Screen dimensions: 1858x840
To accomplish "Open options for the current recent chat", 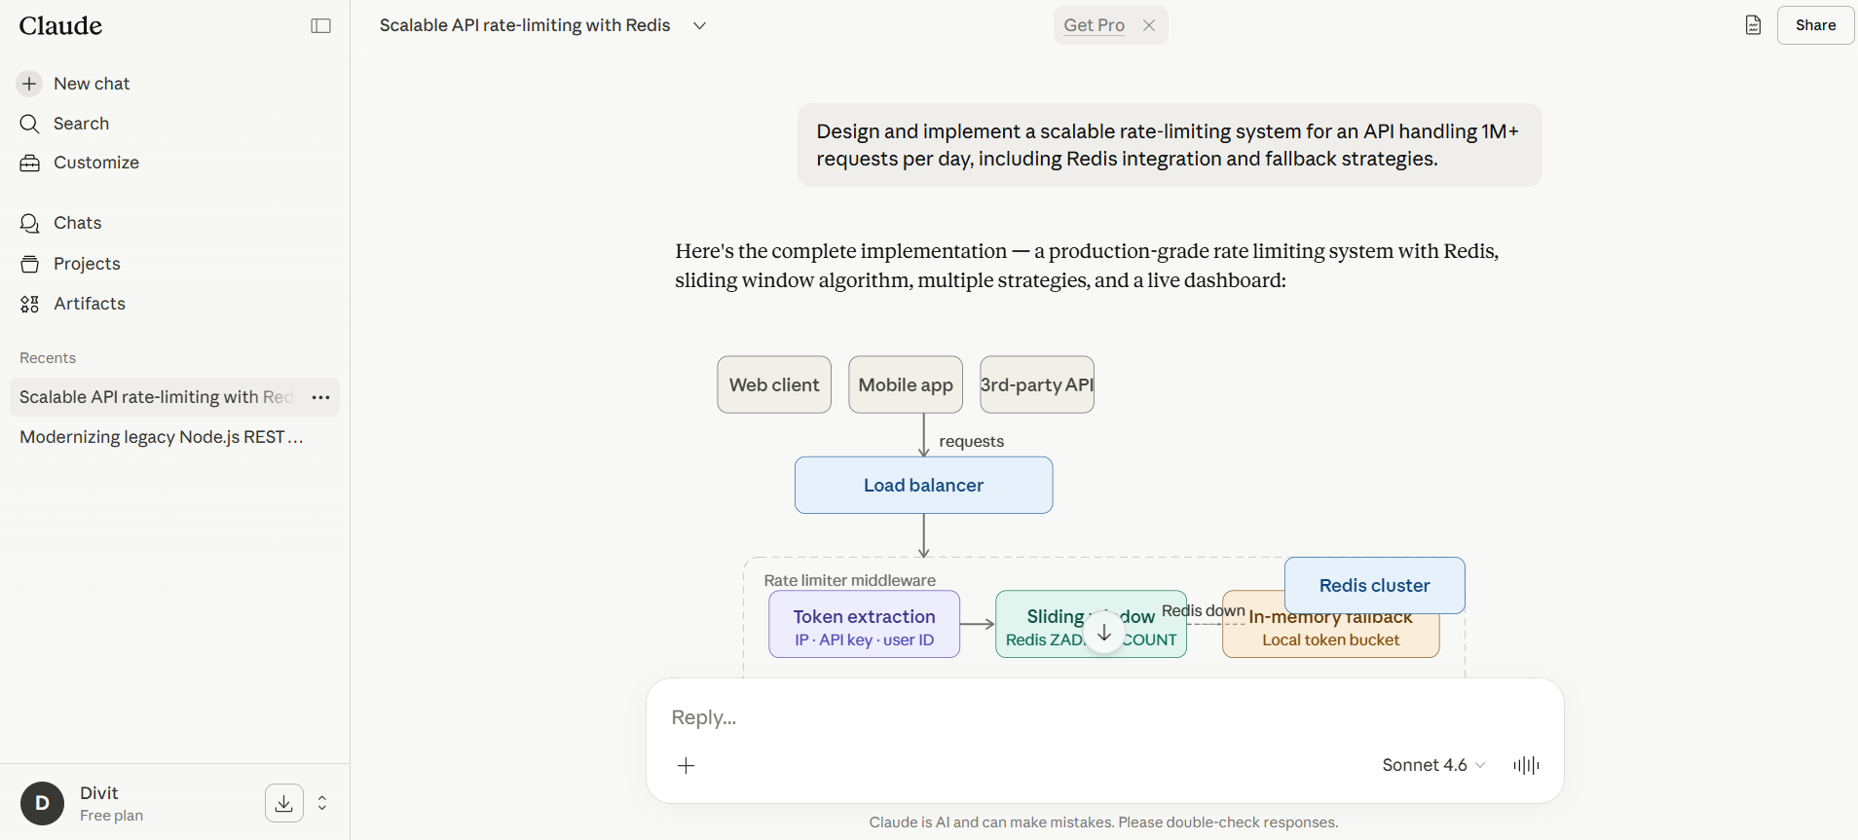I will (x=320, y=397).
